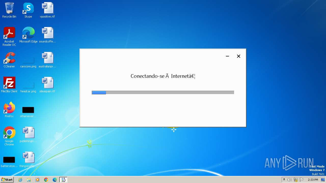
Task: Click the Show desktop button
Action: (x=323, y=180)
